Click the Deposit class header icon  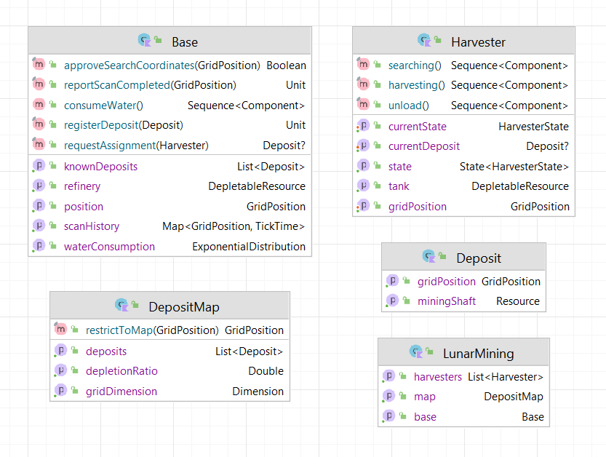[x=429, y=256]
